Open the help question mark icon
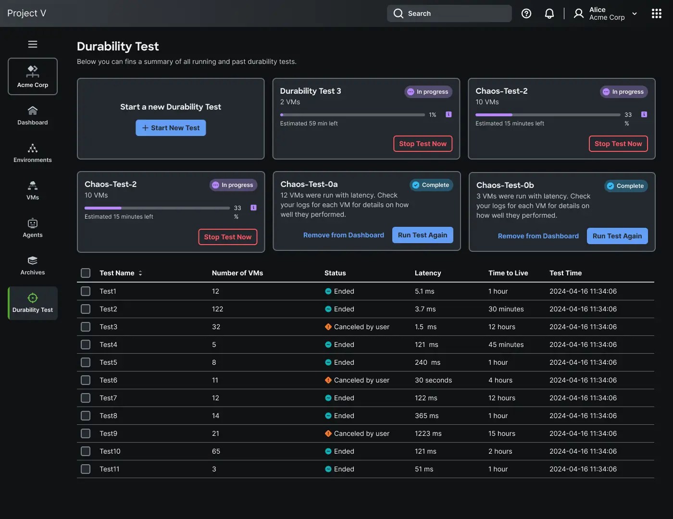Screen dimensions: 673x519 (526, 13)
